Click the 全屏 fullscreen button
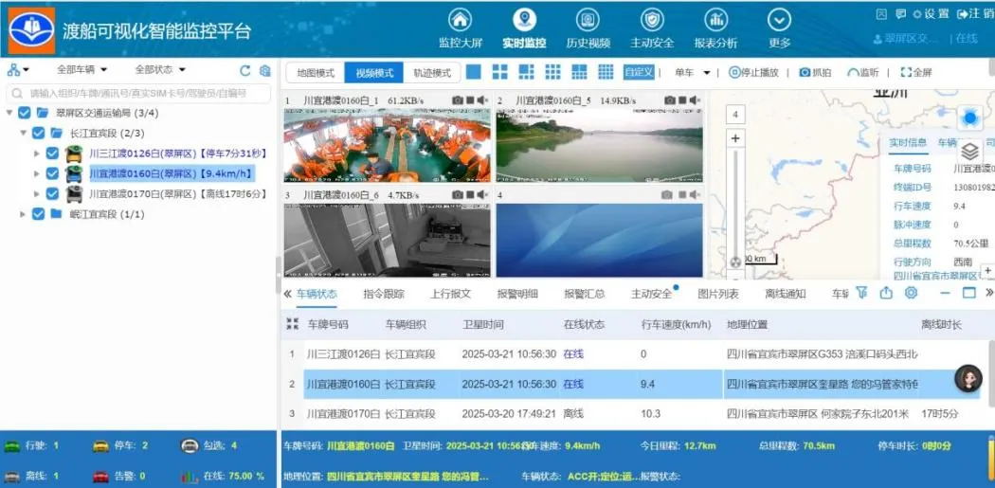Viewport: 995px width, 488px height. (x=916, y=72)
